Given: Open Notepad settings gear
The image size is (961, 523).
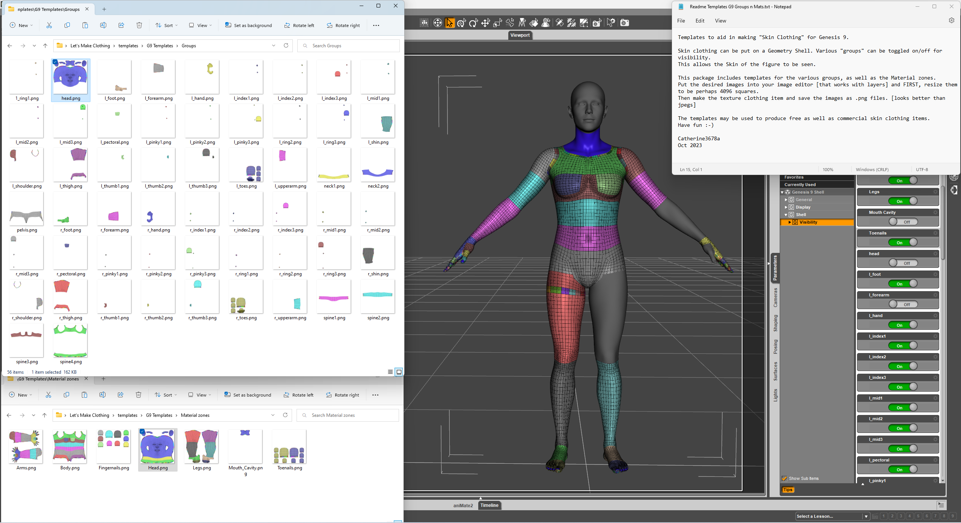Looking at the screenshot, I should coord(951,21).
